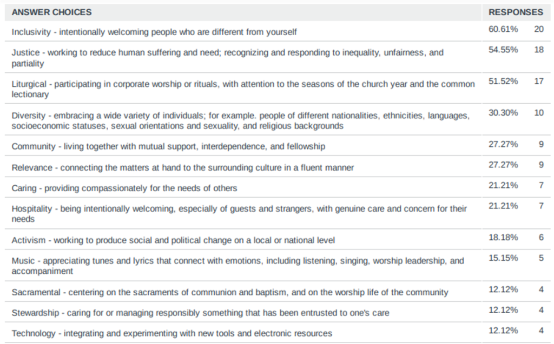Click the ANSWER CHOICES column header
Screen dimensions: 554x344
tap(52, 12)
